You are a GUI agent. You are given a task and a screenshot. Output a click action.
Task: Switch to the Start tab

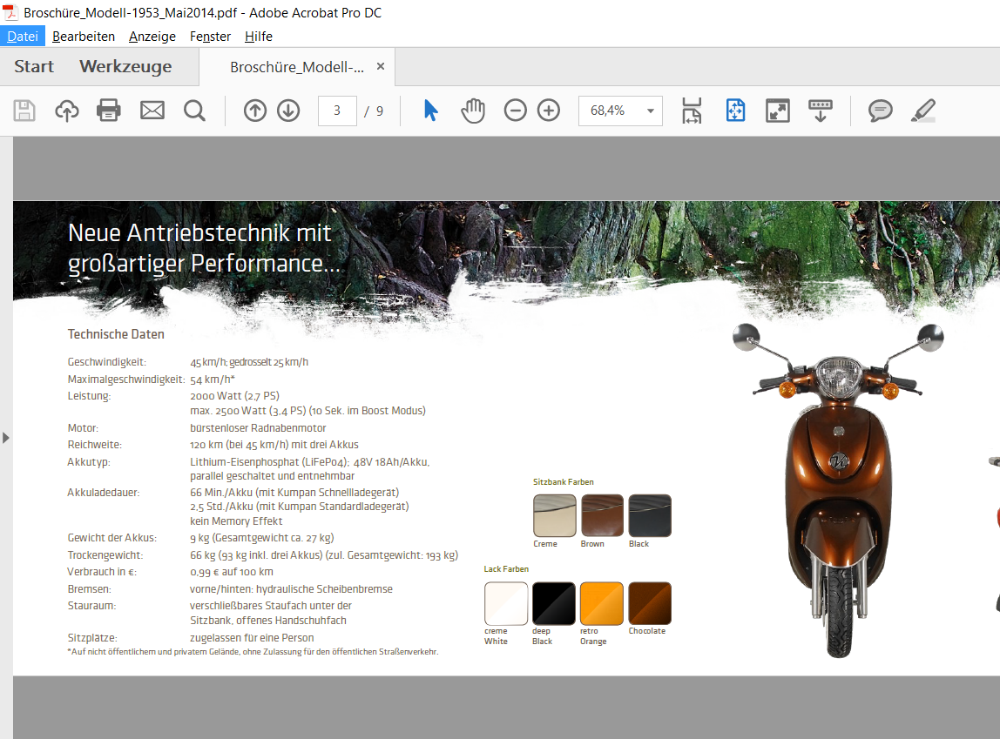click(34, 67)
